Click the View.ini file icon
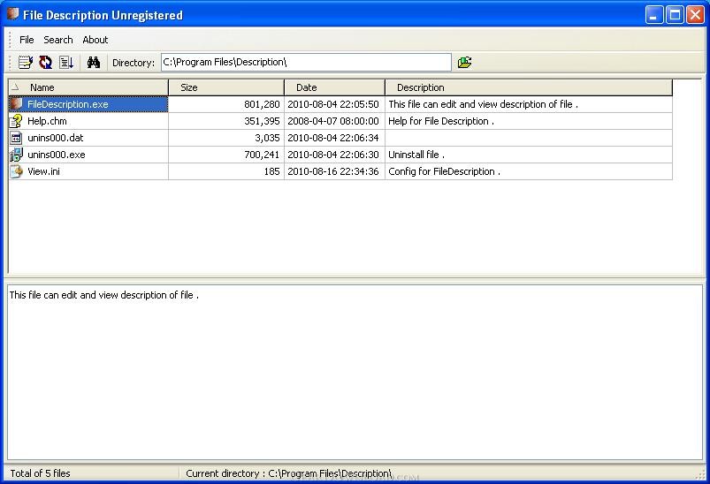Viewport: 710px width, 484px height. 16,171
